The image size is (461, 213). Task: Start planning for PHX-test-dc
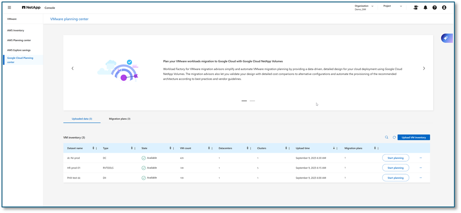tap(395, 178)
